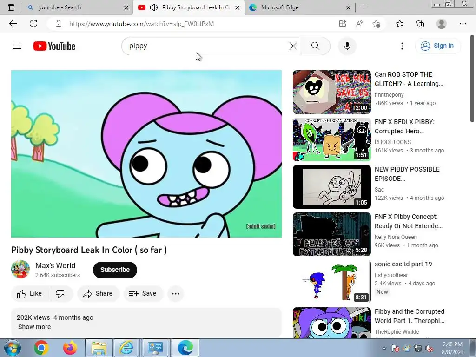Launch Firefox from taskbar

(x=70, y=348)
